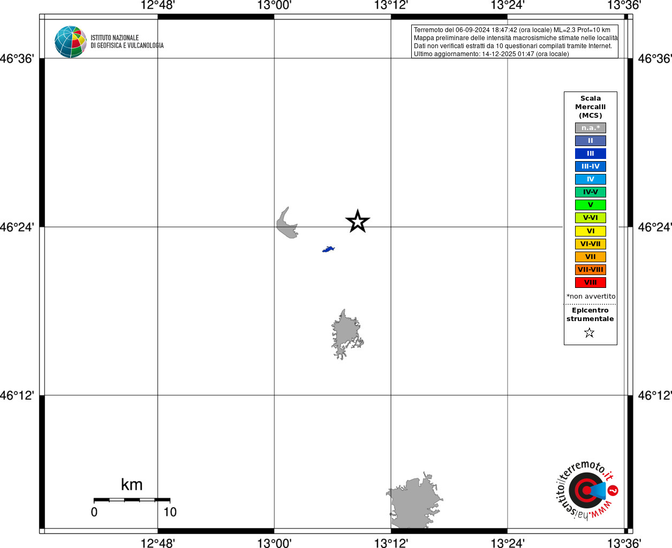Select the n.a.* gray legend swatch
The height and width of the screenshot is (548, 672).
point(591,128)
